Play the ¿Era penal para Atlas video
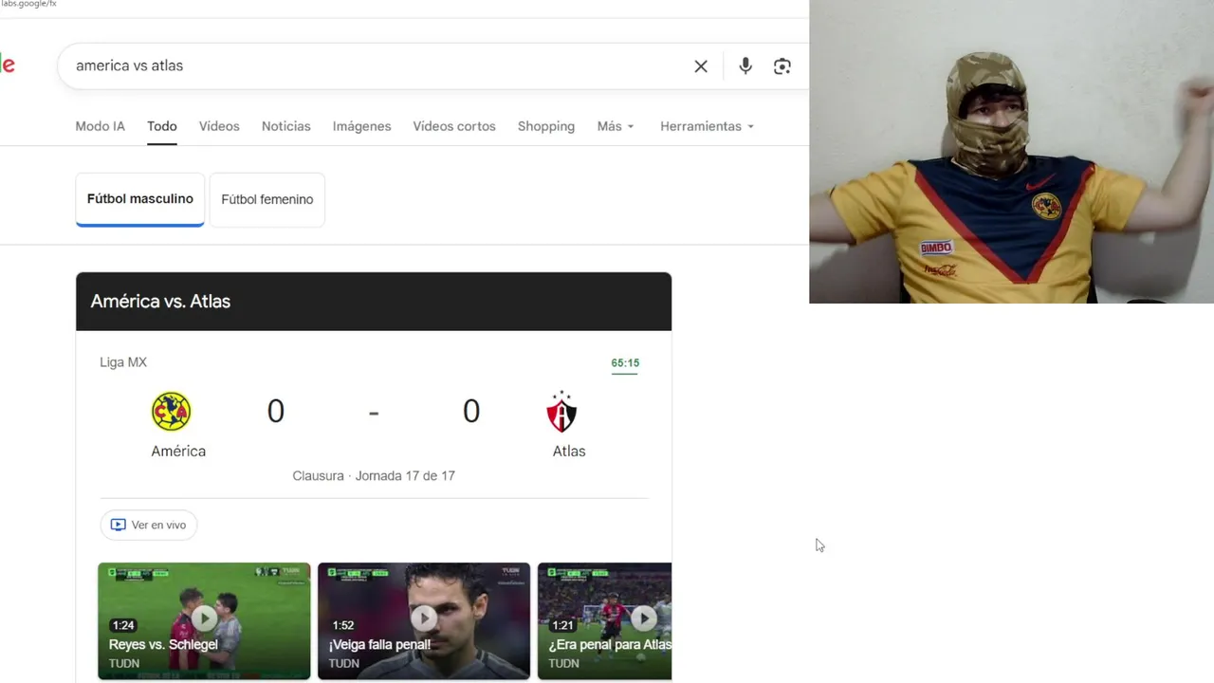 605,621
